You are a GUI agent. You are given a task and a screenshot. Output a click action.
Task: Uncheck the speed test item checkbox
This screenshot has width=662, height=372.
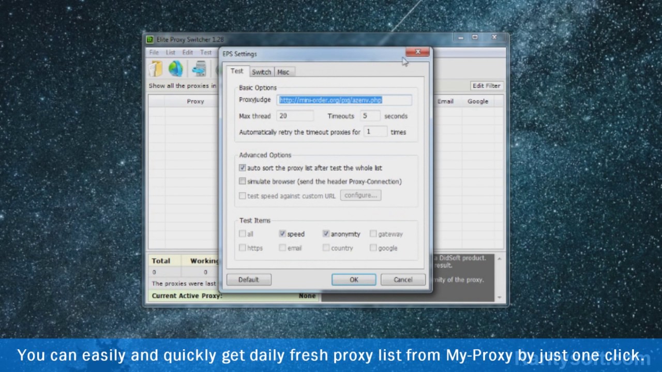point(282,234)
